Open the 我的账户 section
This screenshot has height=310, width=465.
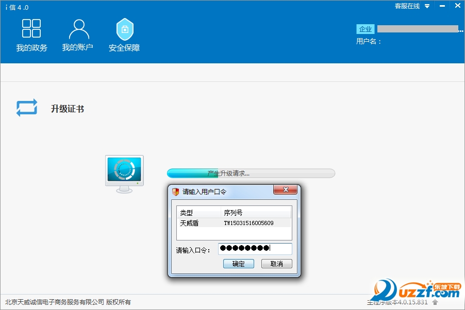(x=78, y=35)
